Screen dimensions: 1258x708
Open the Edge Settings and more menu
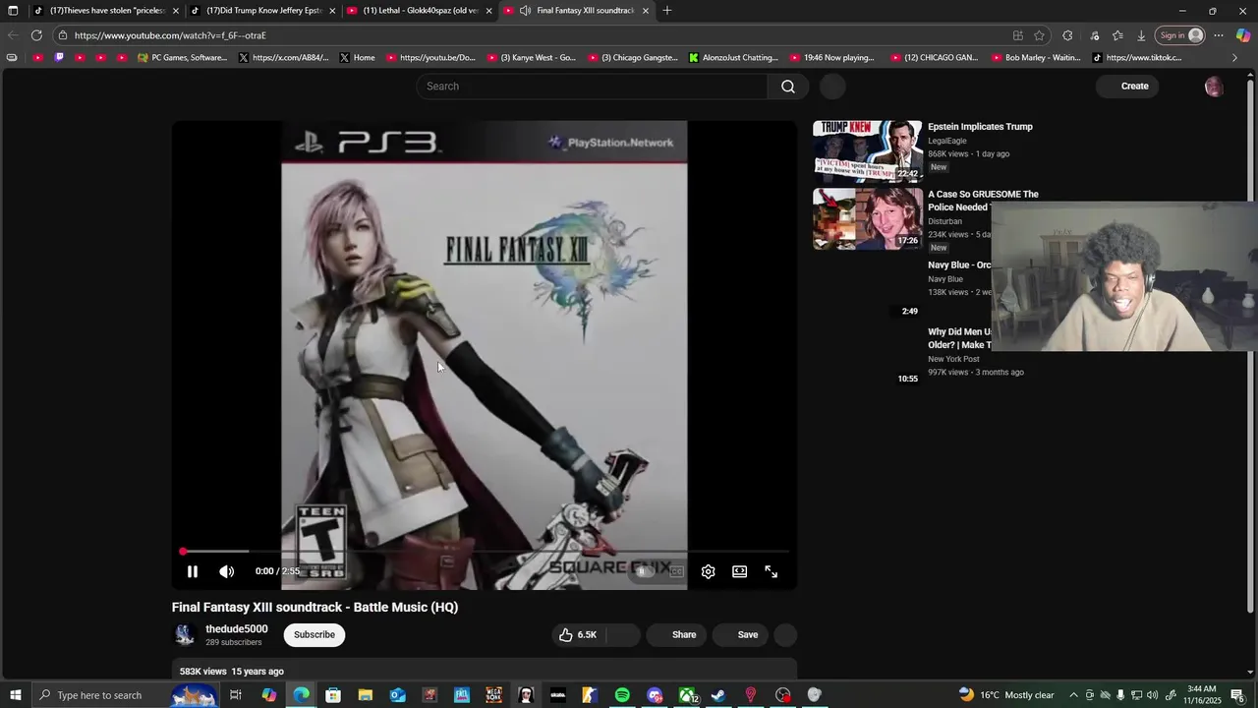point(1219,35)
